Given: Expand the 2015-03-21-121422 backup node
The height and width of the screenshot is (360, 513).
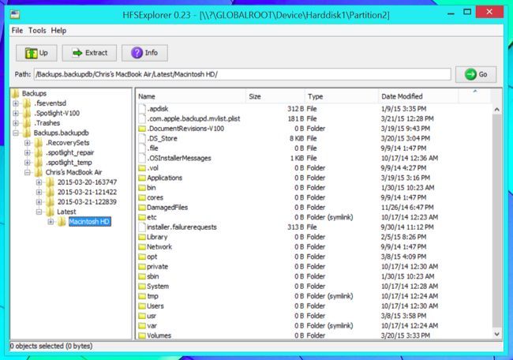Looking at the screenshot, I should tap(39, 192).
